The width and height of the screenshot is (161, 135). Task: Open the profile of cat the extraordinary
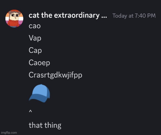pyautogui.click(x=68, y=15)
